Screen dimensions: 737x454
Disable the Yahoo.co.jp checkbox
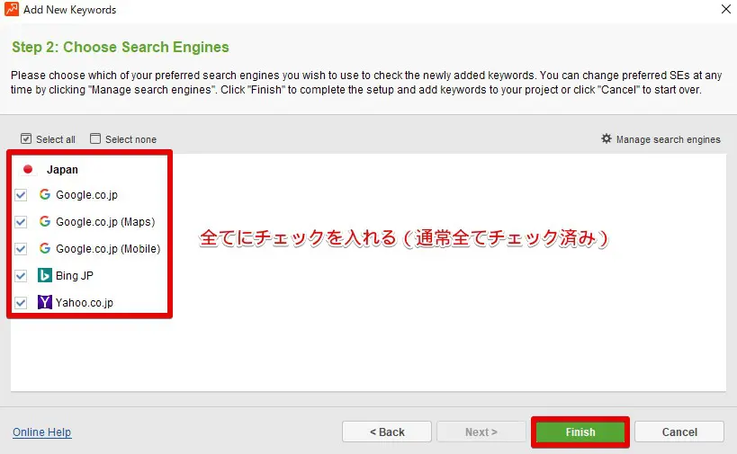[21, 302]
